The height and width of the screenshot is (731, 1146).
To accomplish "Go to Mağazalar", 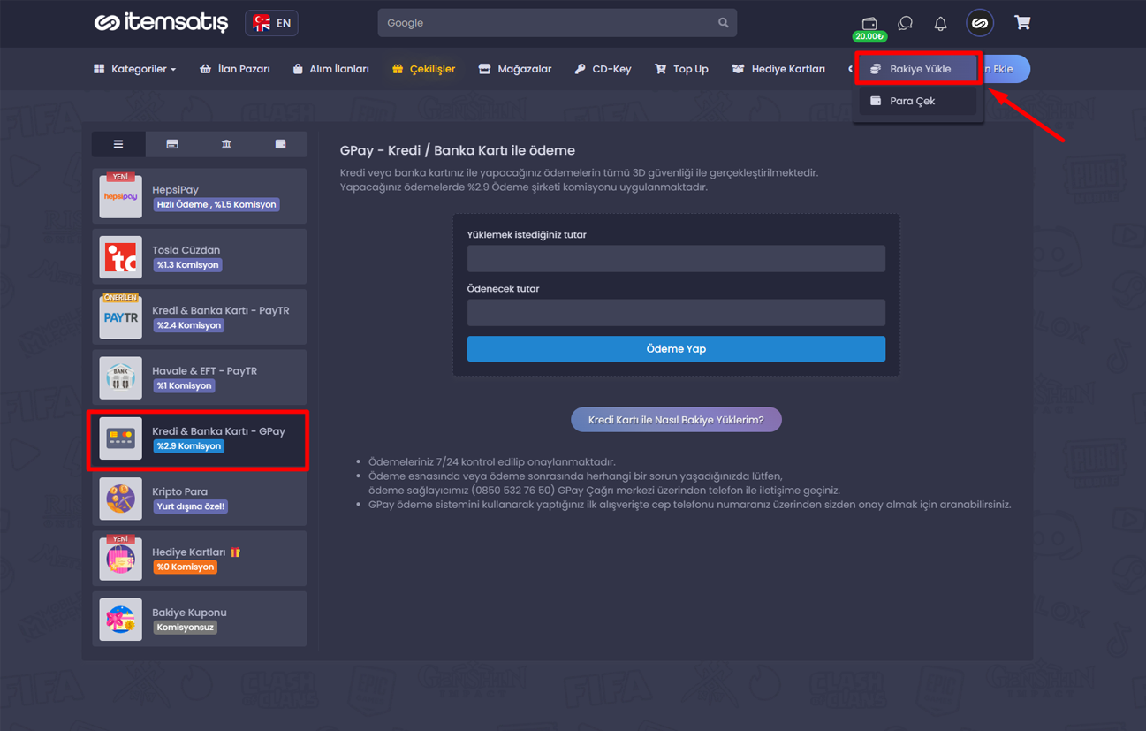I will pos(515,69).
